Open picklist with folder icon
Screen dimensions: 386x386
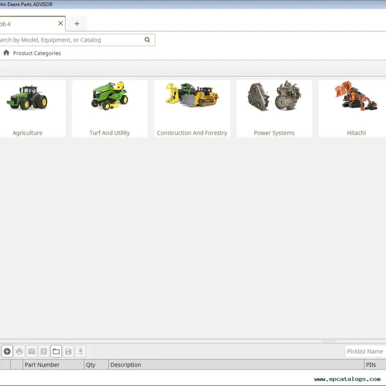click(x=56, y=351)
